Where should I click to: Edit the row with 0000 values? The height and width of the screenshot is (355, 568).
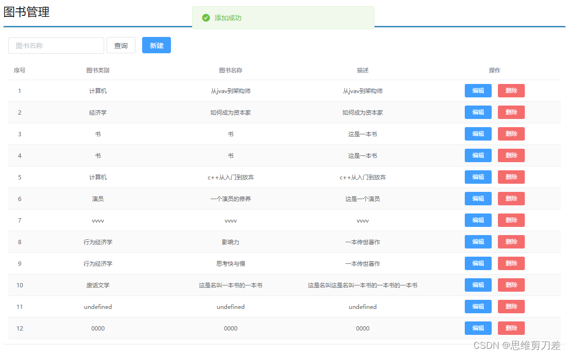pyautogui.click(x=478, y=328)
